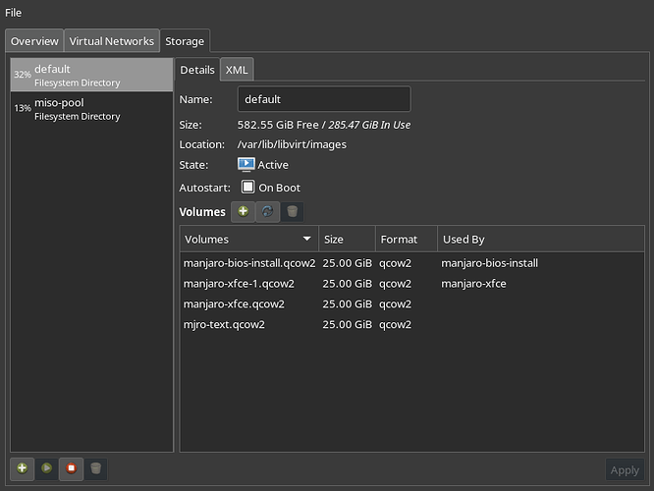The width and height of the screenshot is (654, 491).
Task: Toggle the On Boot autostart checkbox
Action: 247,188
